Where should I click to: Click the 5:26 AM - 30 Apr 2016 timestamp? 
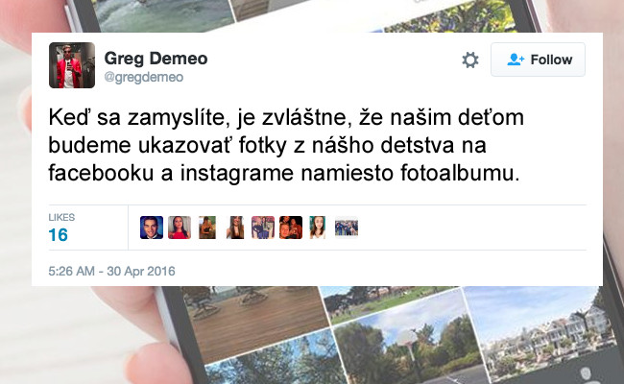click(x=111, y=272)
